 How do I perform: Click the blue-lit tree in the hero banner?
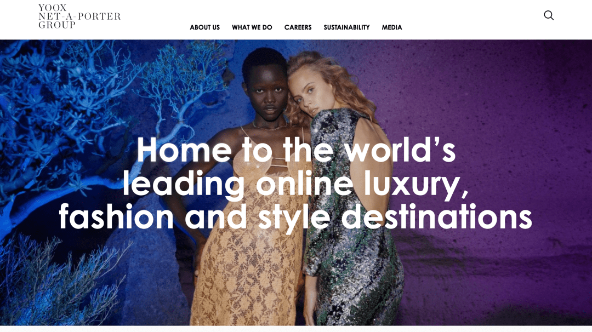click(x=94, y=124)
